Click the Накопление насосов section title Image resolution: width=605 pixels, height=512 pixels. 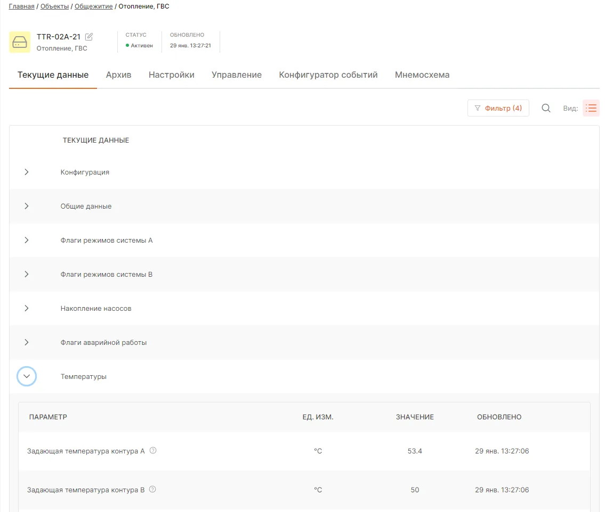tap(96, 308)
